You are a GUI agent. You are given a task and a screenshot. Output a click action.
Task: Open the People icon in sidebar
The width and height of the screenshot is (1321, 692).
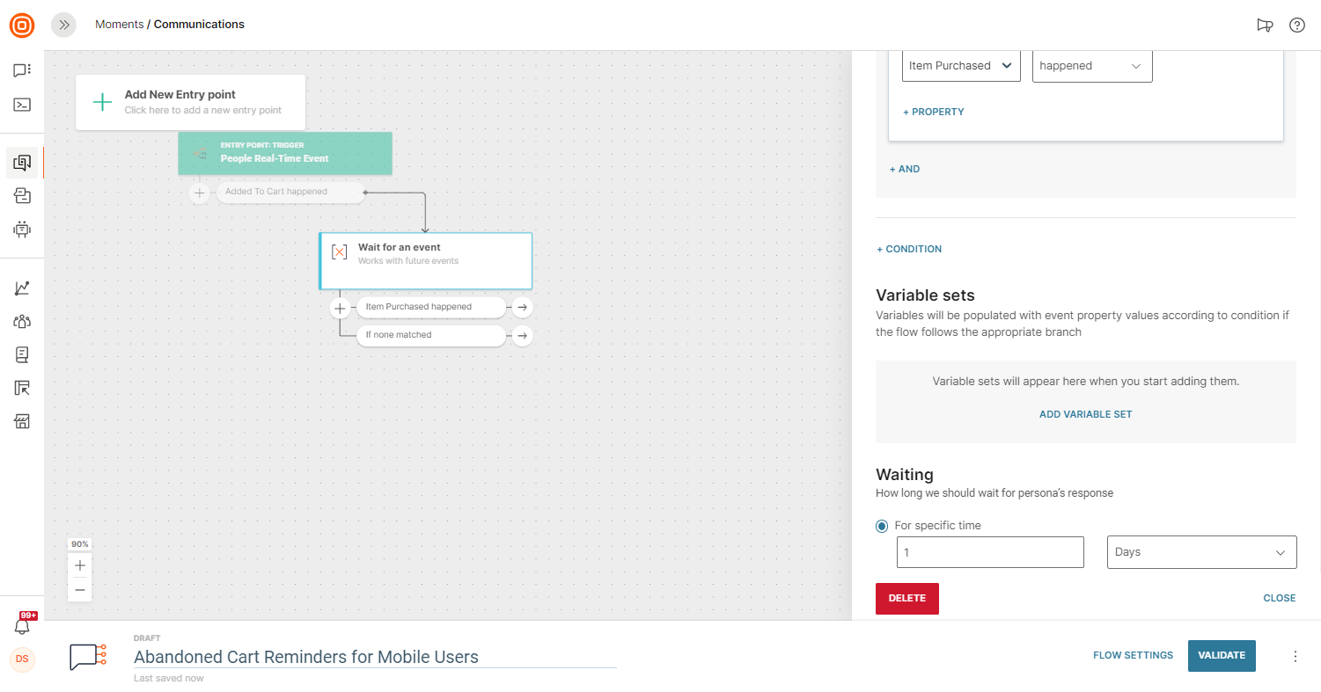tap(22, 322)
